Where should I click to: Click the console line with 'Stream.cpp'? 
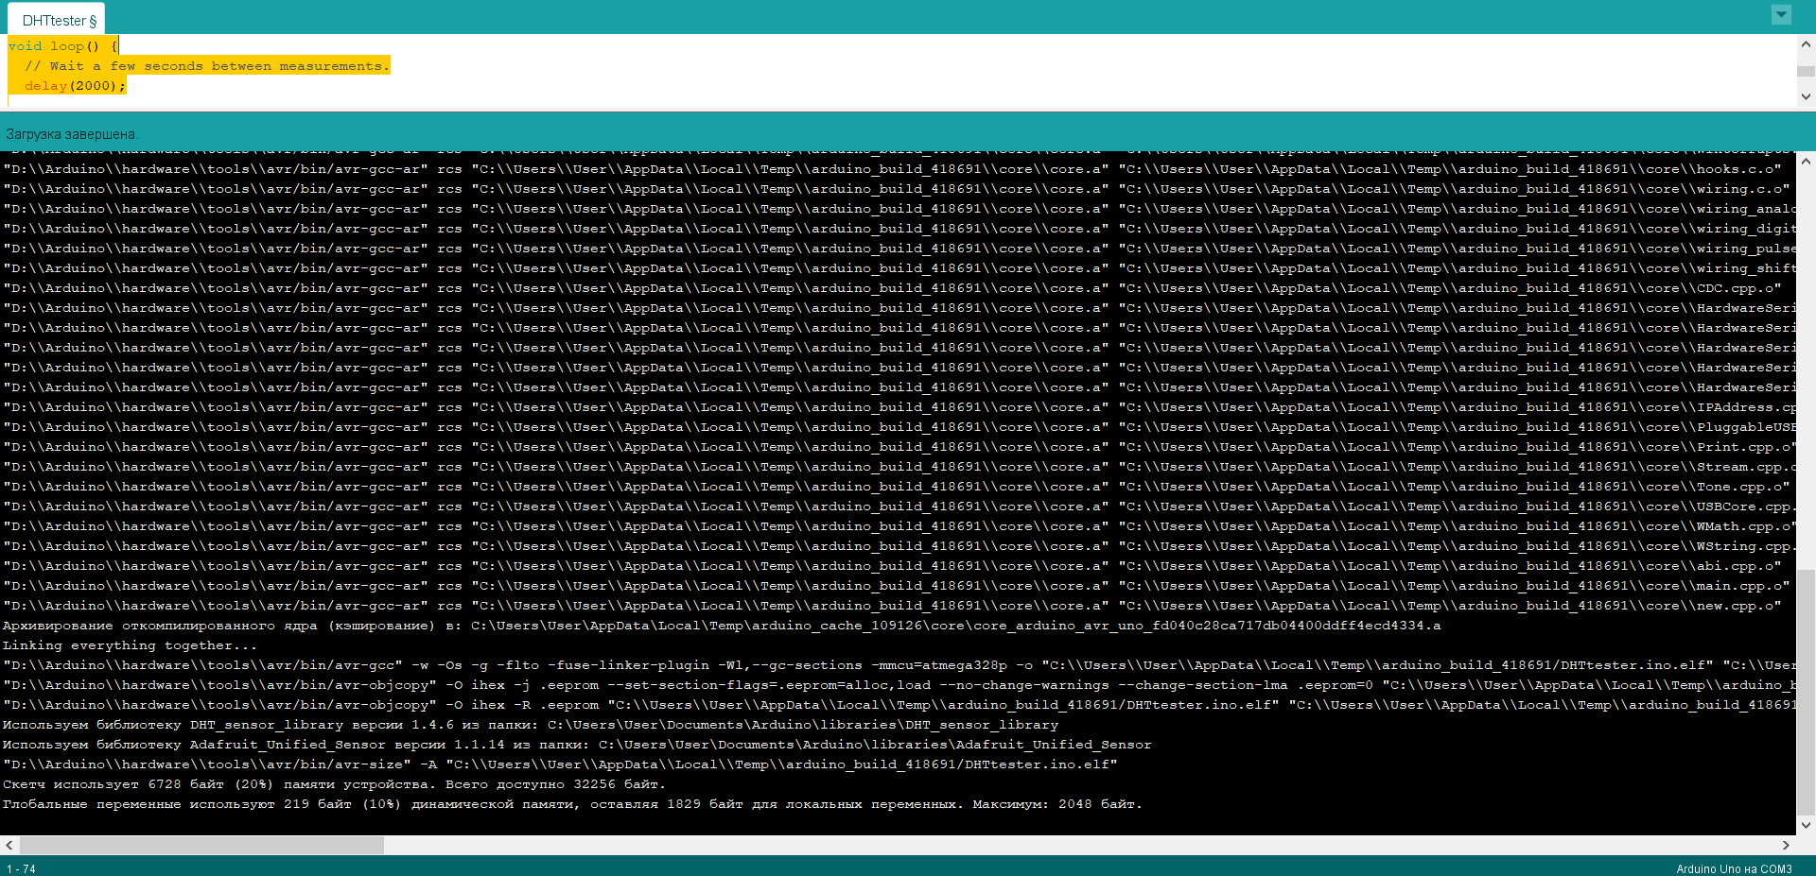pos(899,467)
